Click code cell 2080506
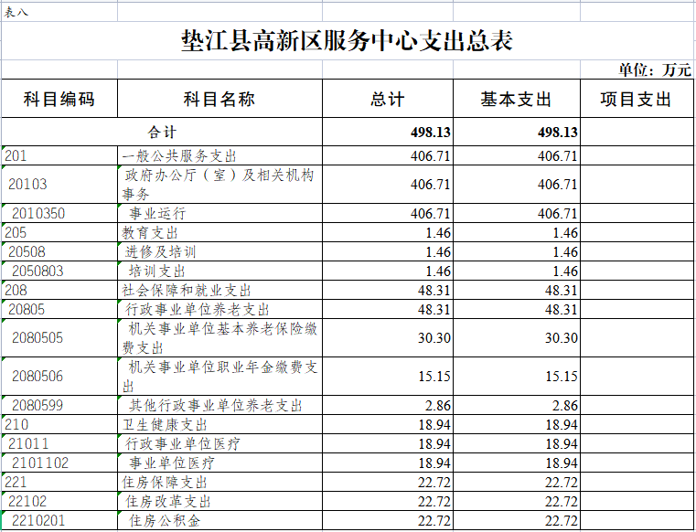The image size is (696, 532). tap(59, 376)
